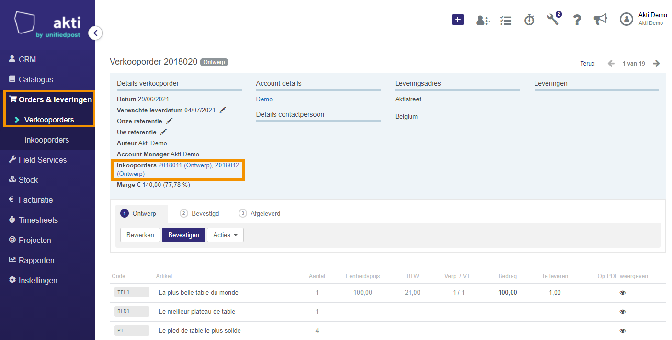
Task: Click the Aantal value 4 for PTI
Action: [x=317, y=331]
